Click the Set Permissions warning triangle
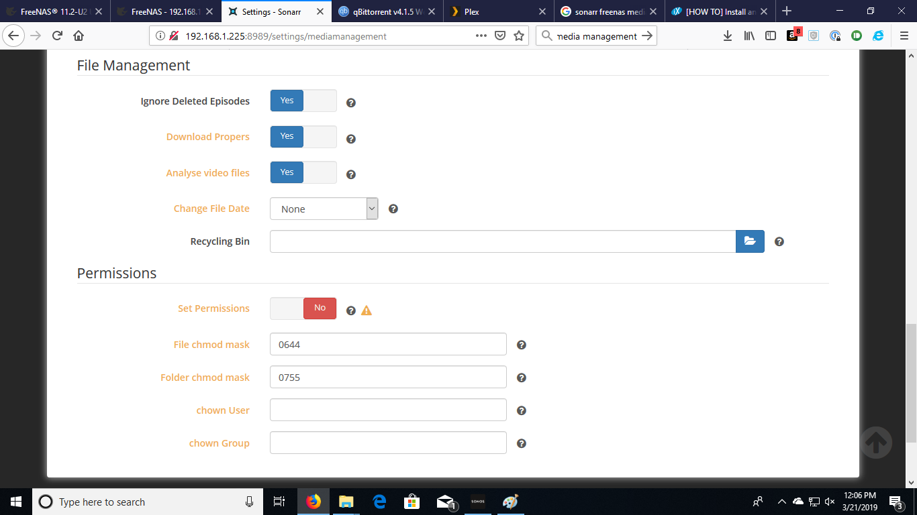 click(367, 310)
